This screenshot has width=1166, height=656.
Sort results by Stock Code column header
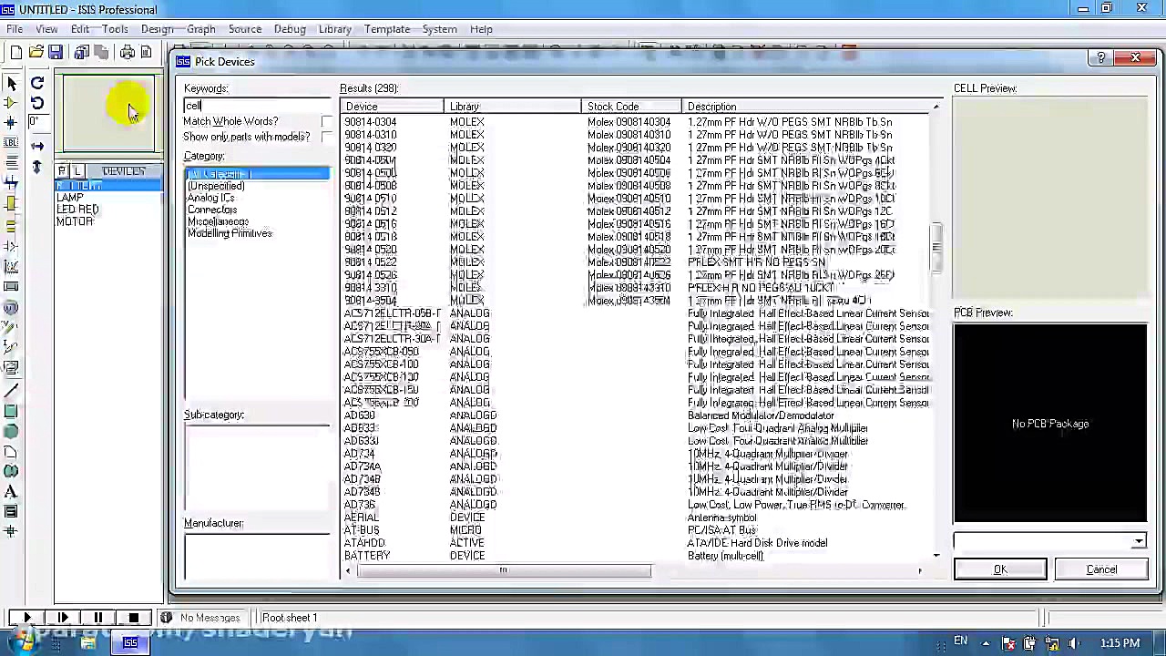pyautogui.click(x=631, y=107)
